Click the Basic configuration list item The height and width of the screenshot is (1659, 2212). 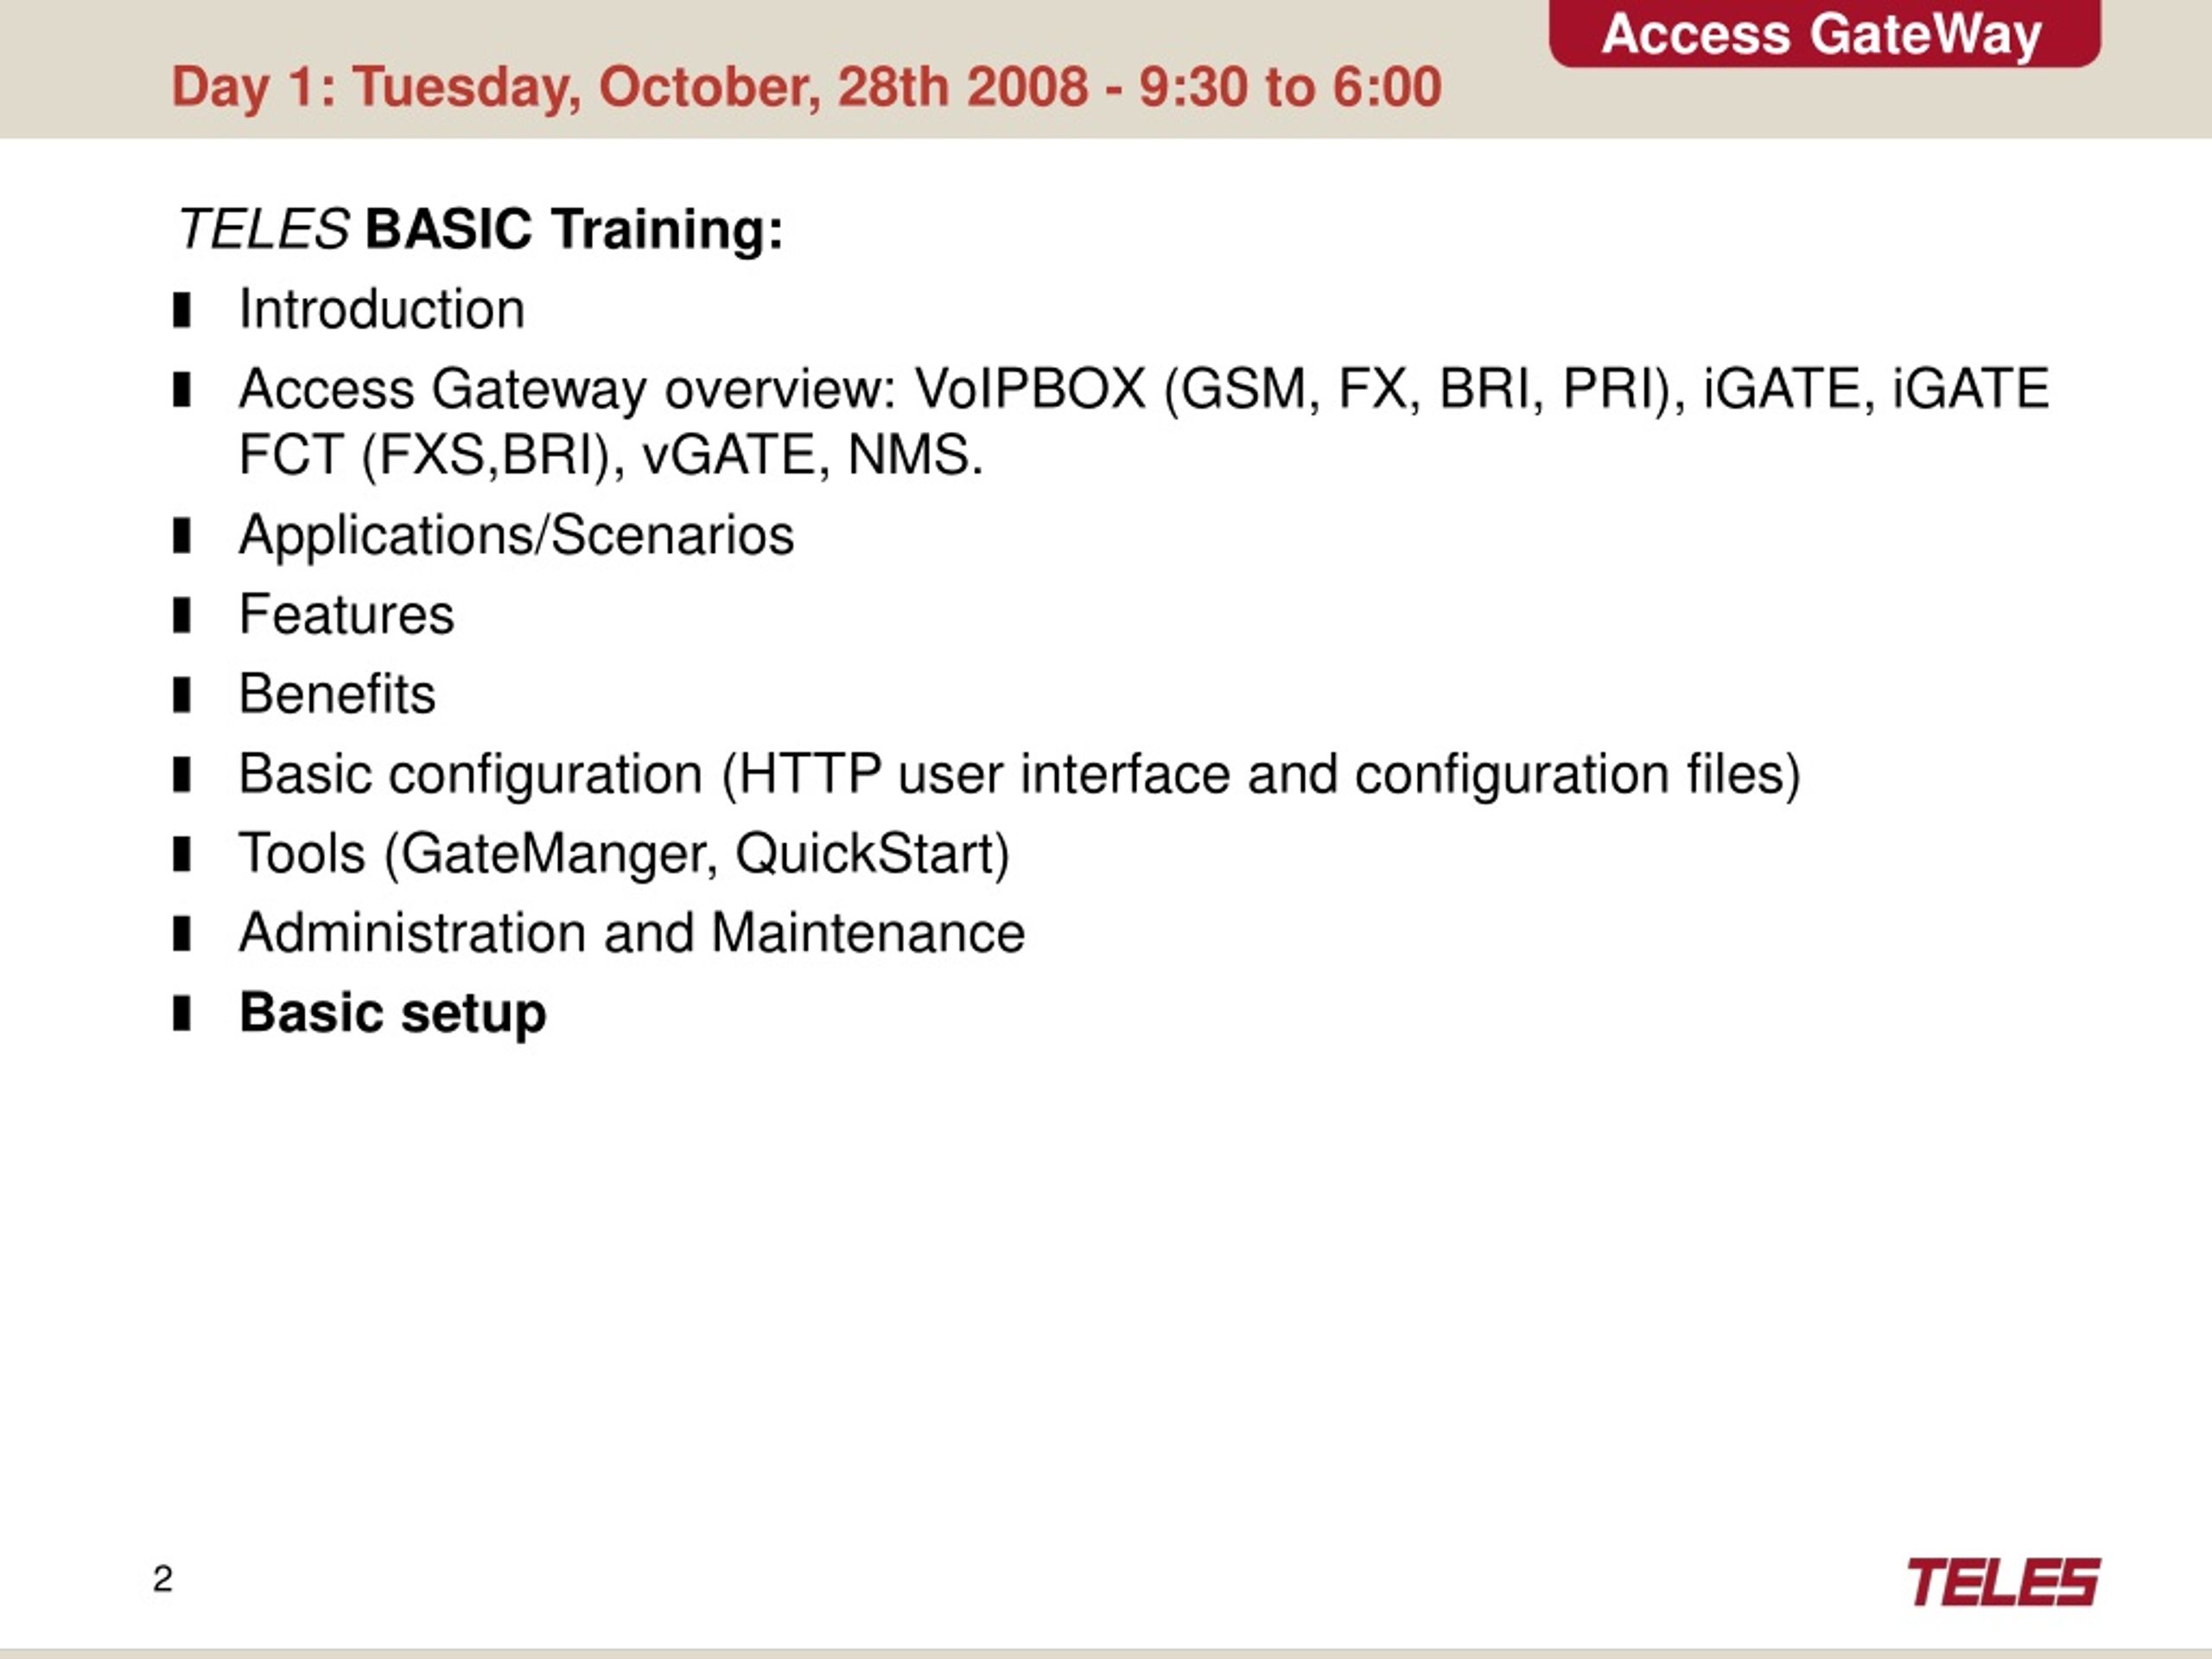(x=1019, y=775)
